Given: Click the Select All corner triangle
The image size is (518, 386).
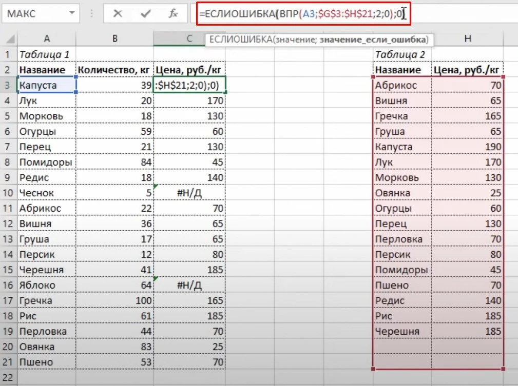Looking at the screenshot, I should point(8,39).
